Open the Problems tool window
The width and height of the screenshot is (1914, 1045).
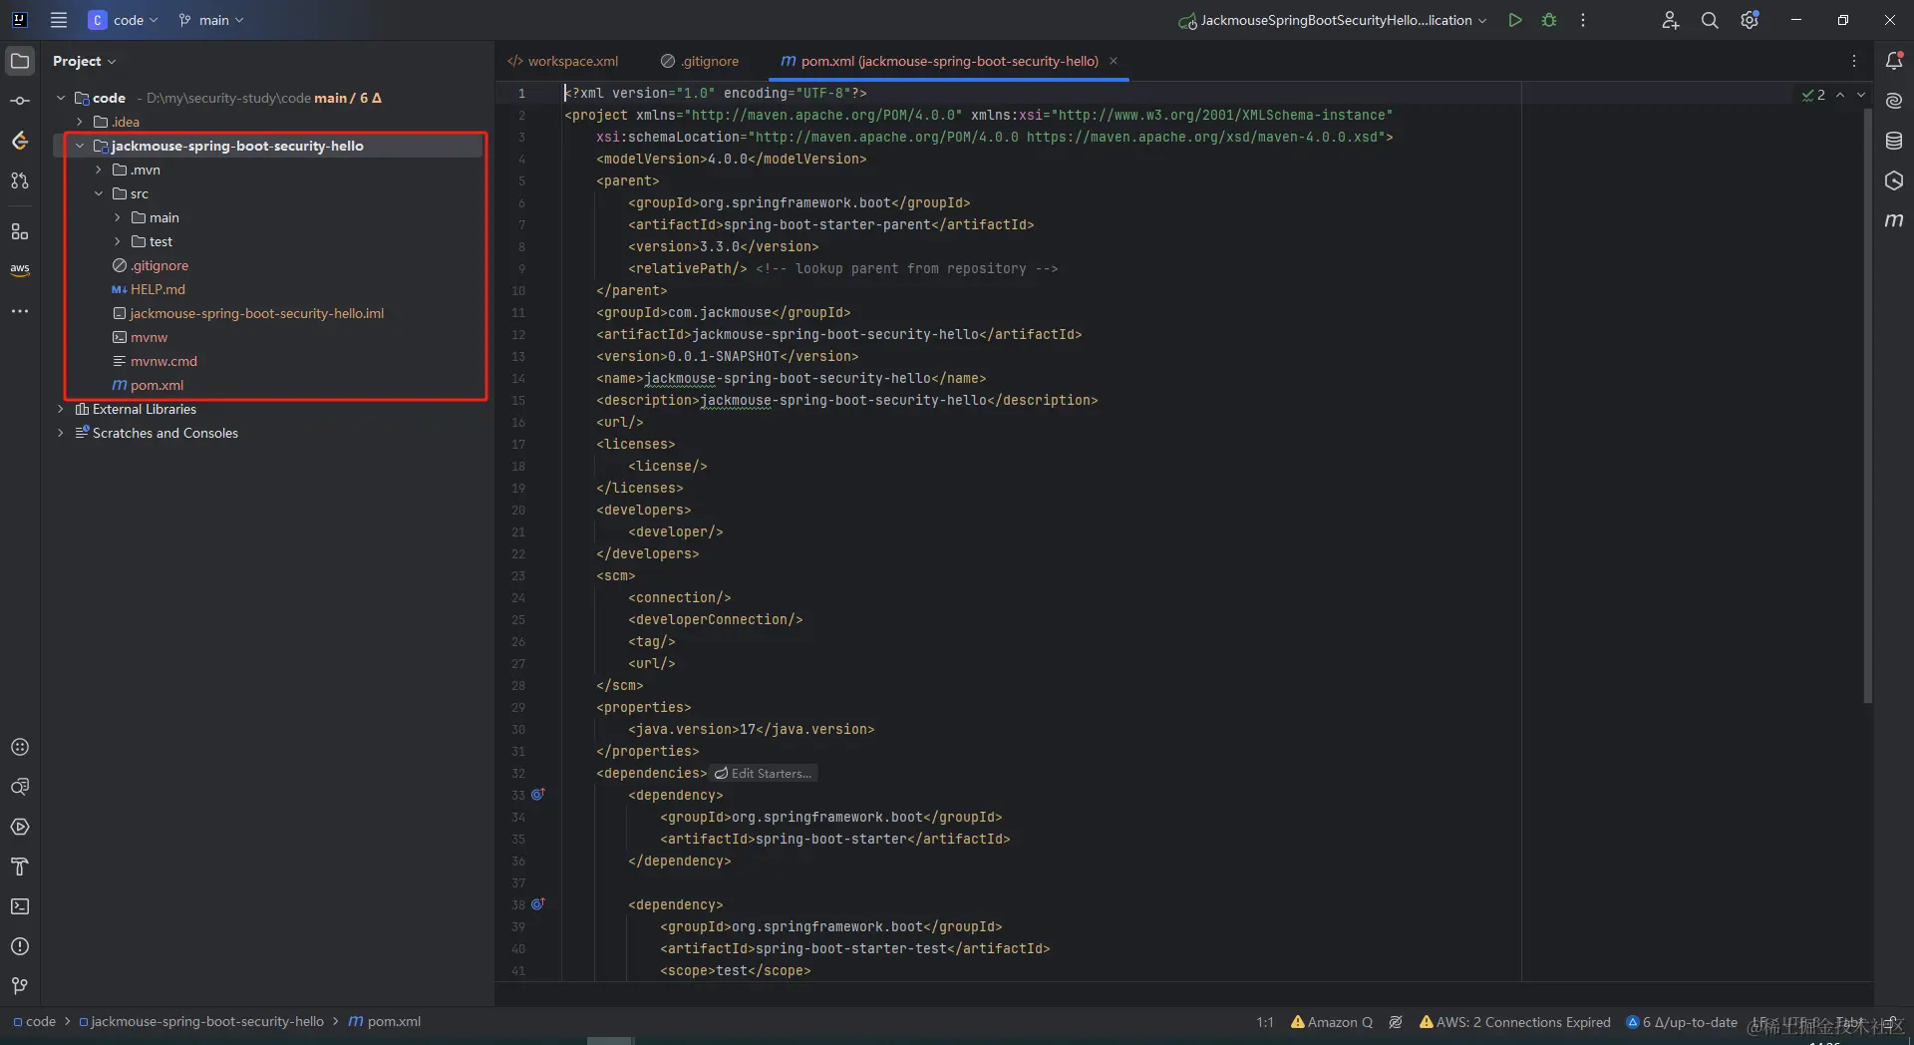tap(20, 946)
